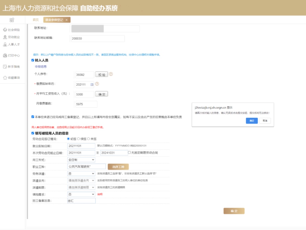The width and height of the screenshot is (306, 230).
Task: Open calendar picker for 缴费起始年月
Action: pyautogui.click(x=92, y=84)
